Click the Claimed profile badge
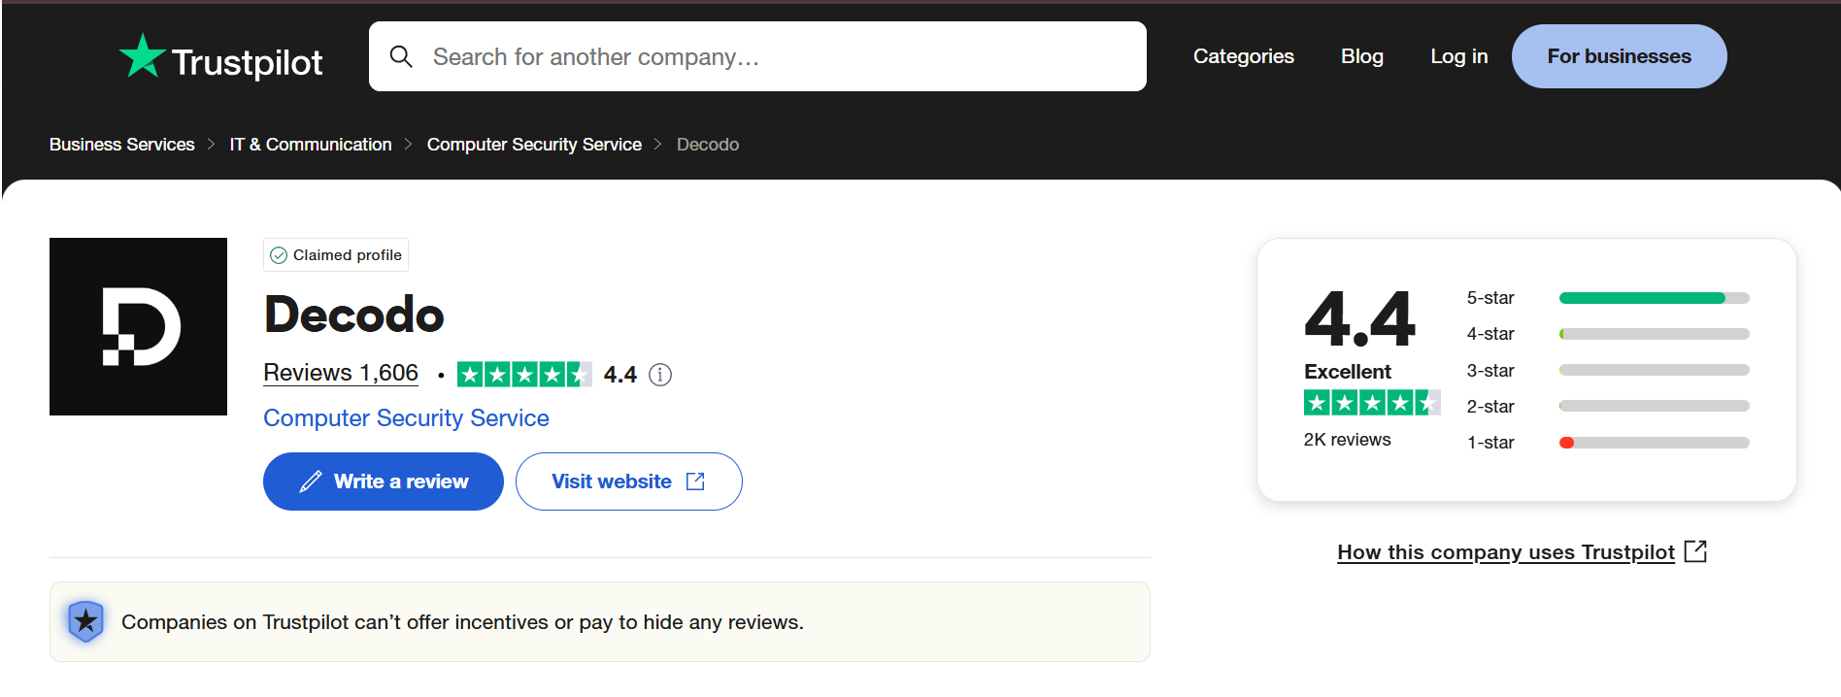 tap(336, 254)
